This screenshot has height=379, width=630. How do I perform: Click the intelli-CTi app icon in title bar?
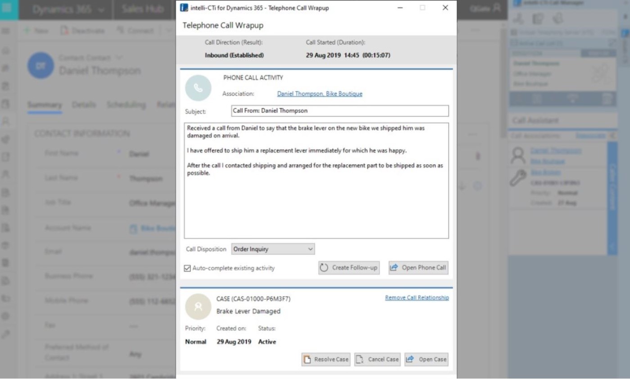click(184, 8)
